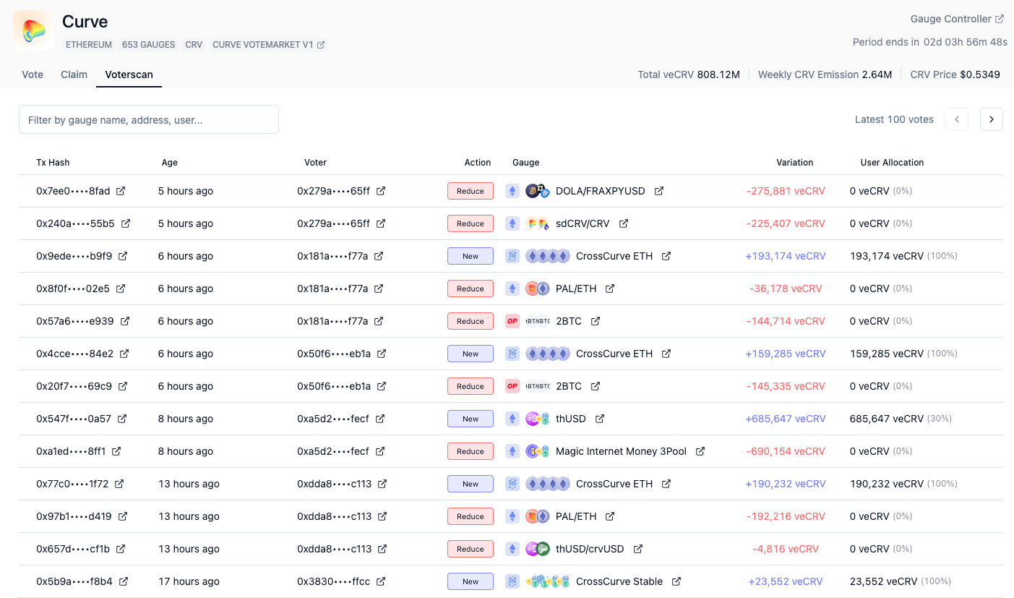Open external link icon for tx 0x20f7••••69c9

[x=123, y=386]
